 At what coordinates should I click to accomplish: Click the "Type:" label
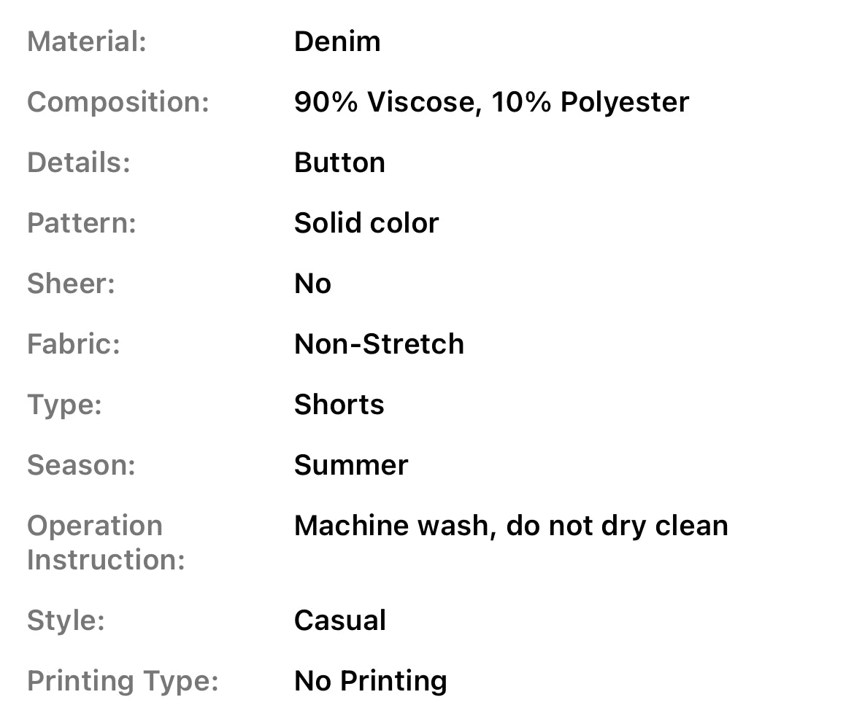point(64,405)
